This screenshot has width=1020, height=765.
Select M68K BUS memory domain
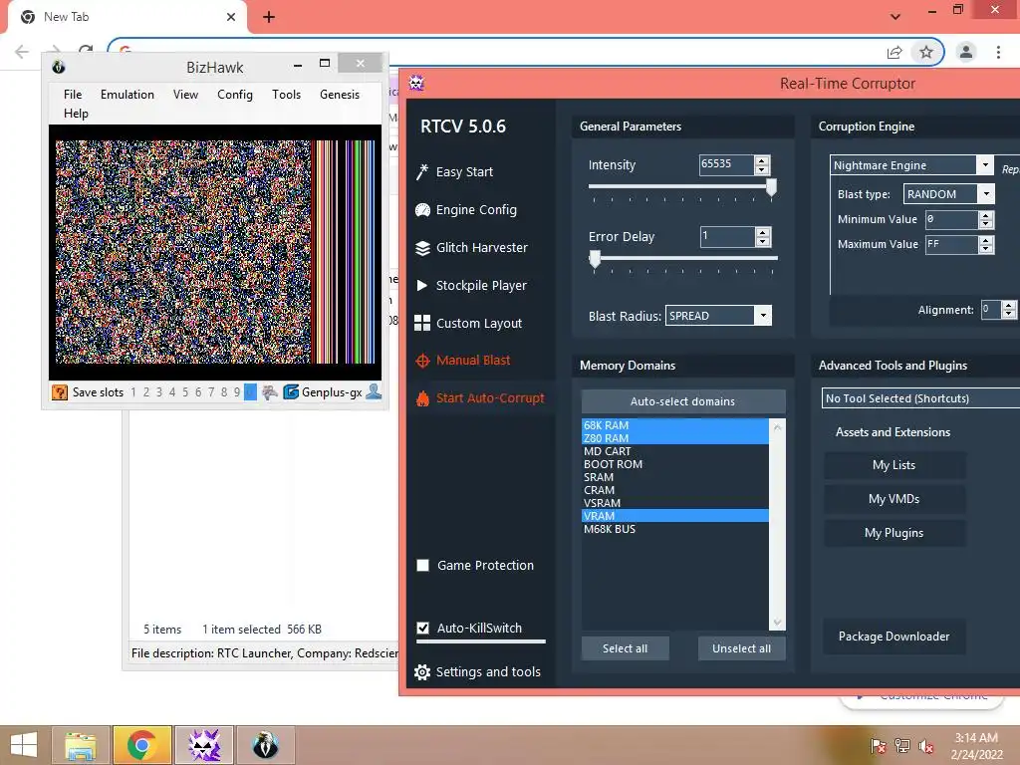pyautogui.click(x=674, y=529)
